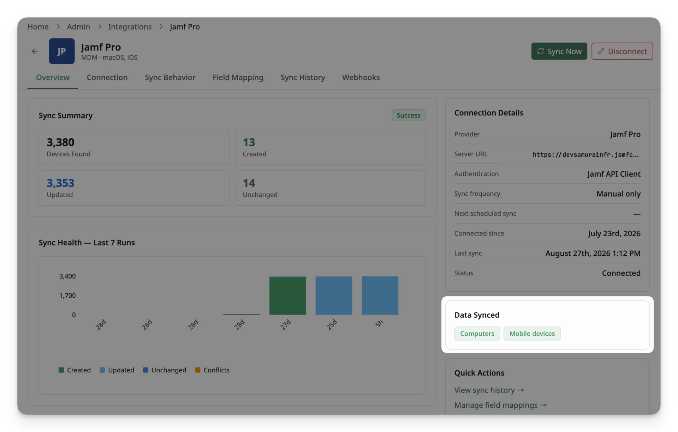Open the Sync History tab

(x=303, y=77)
